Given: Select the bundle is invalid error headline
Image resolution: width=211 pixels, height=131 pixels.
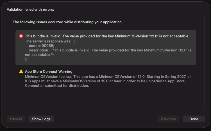Looking at the screenshot, I should click(107, 36).
